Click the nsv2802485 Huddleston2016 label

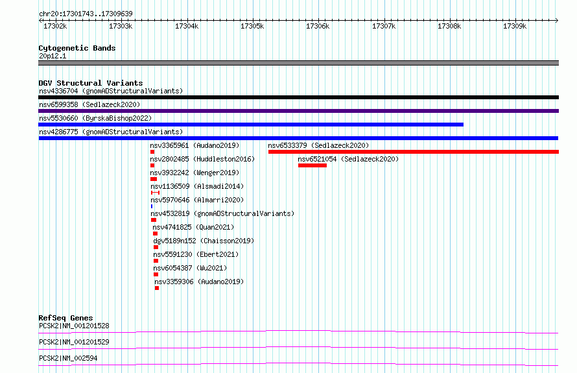point(202,159)
